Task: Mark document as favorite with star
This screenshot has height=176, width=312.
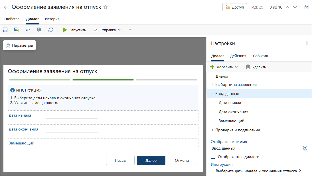Action: click(x=106, y=7)
